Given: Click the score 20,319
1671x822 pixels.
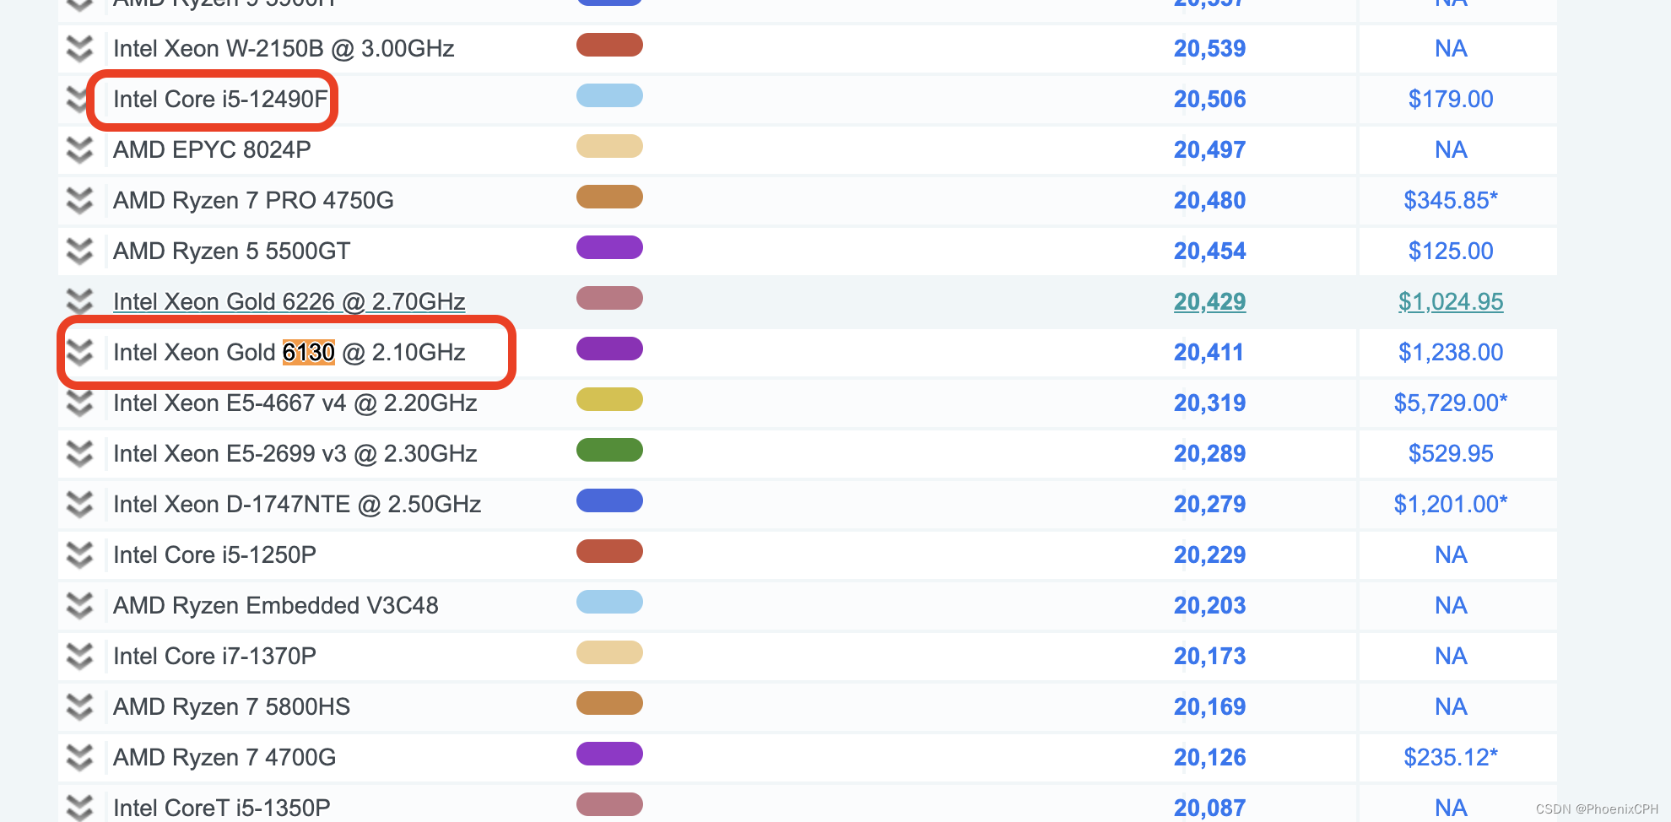Looking at the screenshot, I should [x=1209, y=403].
